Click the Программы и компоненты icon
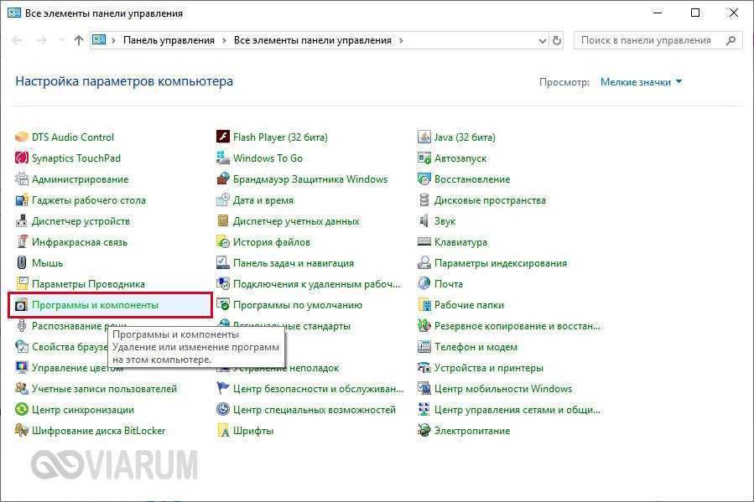 tap(22, 305)
